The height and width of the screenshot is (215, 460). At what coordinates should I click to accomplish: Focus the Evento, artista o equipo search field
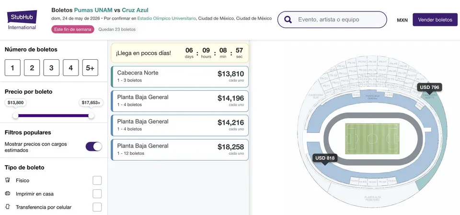pyautogui.click(x=332, y=20)
